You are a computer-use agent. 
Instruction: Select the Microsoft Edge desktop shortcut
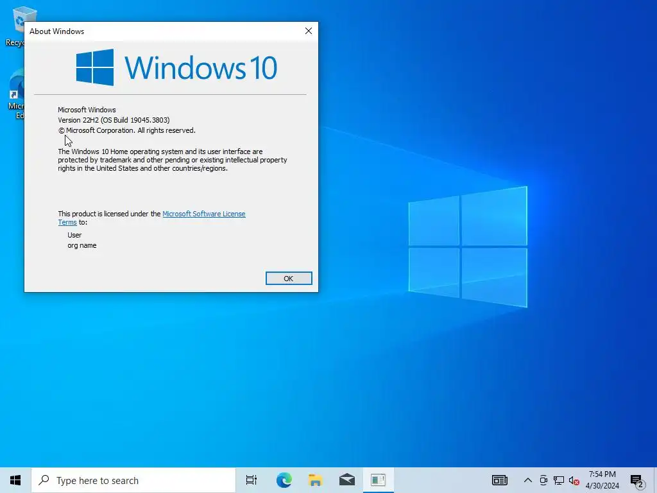16,94
